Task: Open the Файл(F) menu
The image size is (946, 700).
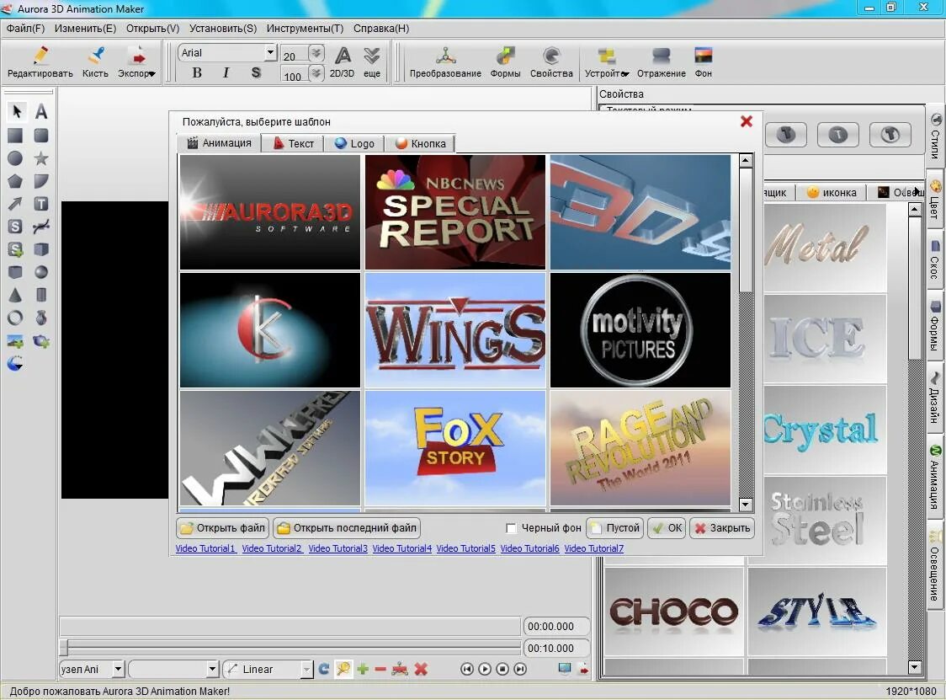Action: click(25, 29)
